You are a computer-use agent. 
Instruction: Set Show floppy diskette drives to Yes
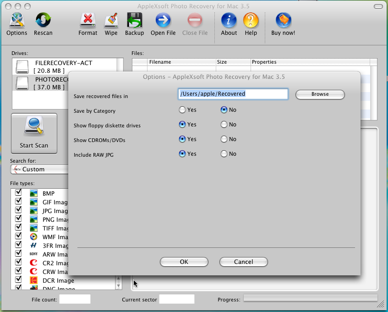pyautogui.click(x=182, y=125)
